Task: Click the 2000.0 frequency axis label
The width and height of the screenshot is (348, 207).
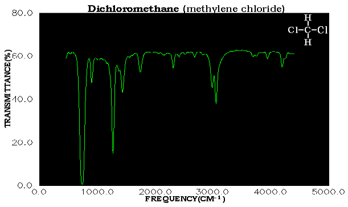Action: pos(155,192)
